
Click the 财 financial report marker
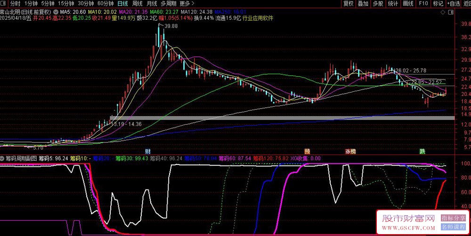tap(147, 151)
